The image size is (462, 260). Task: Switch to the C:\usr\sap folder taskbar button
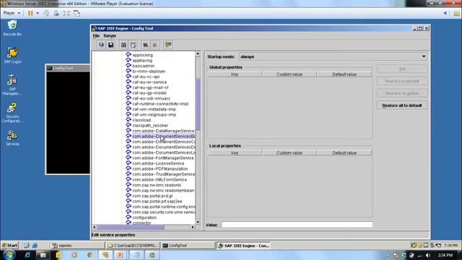click(x=133, y=246)
